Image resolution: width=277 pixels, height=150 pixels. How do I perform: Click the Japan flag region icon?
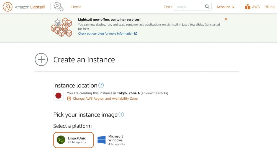click(58, 95)
